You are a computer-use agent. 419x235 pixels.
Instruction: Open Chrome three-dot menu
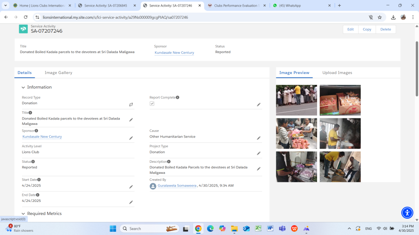click(413, 17)
